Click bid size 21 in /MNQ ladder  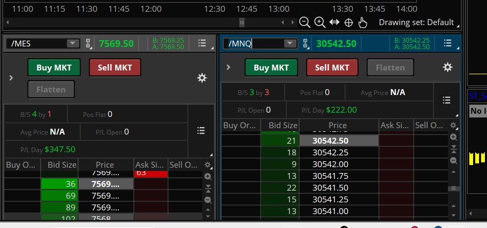click(280, 141)
